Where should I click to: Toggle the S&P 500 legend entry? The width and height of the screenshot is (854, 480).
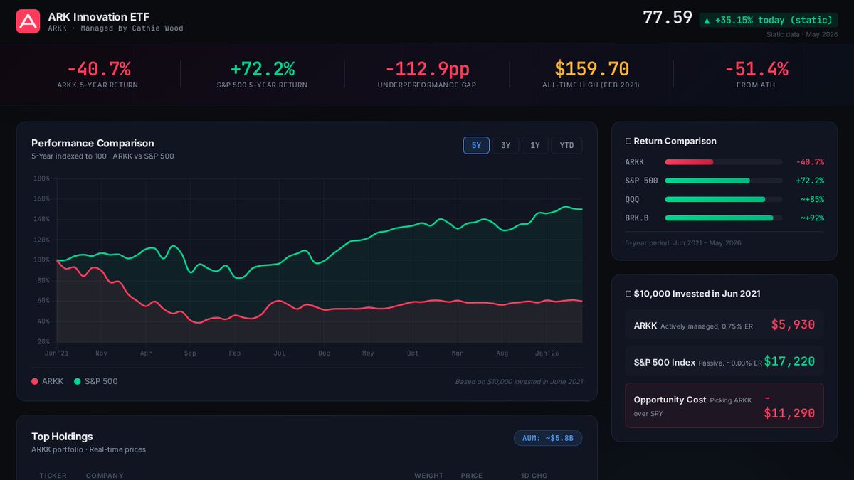click(96, 381)
